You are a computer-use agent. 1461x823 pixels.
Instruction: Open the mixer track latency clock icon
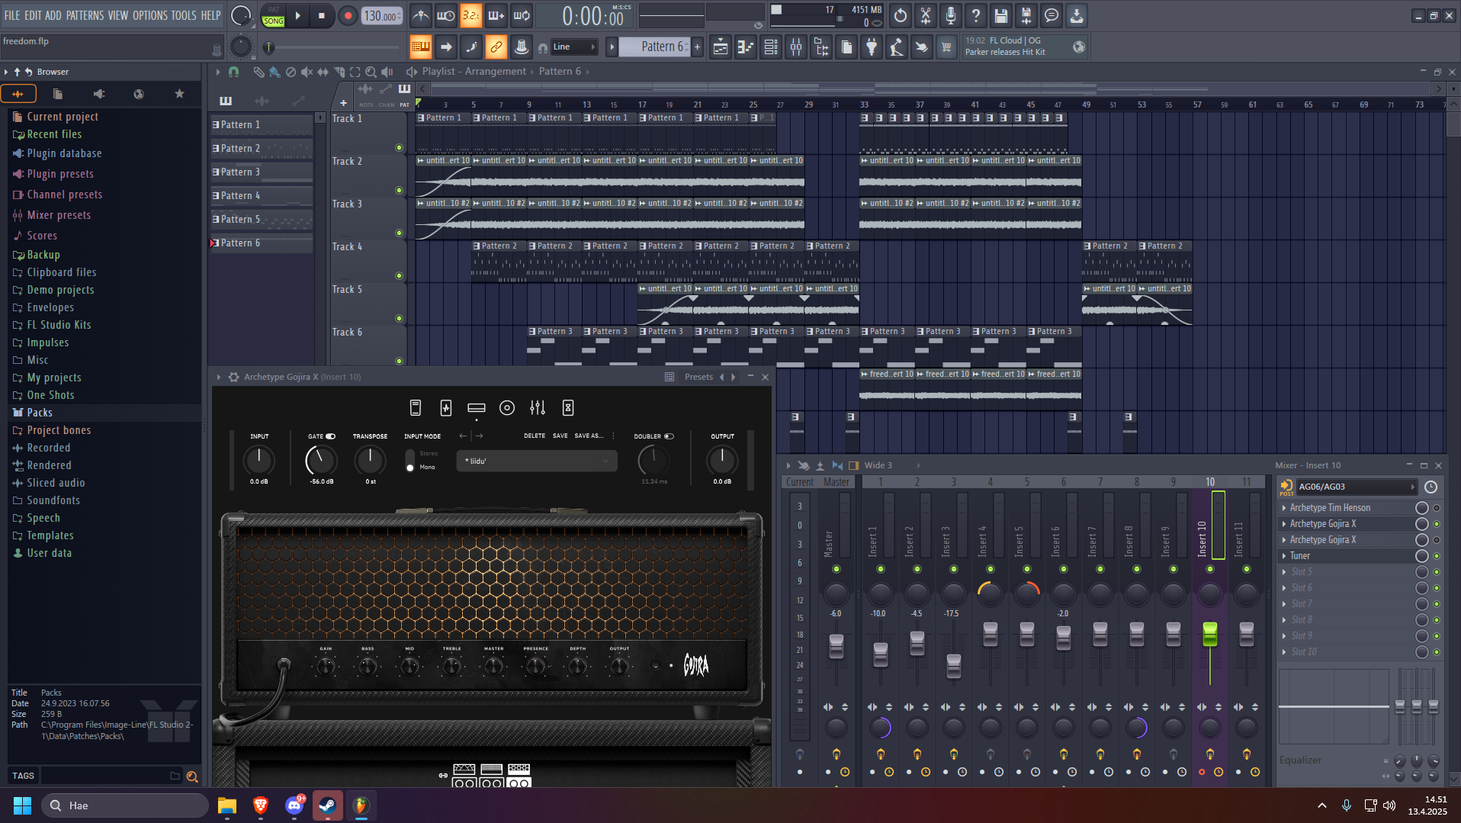[x=1431, y=487]
